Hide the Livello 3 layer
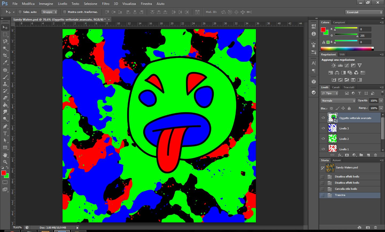This screenshot has width=385, height=232. [x=323, y=128]
